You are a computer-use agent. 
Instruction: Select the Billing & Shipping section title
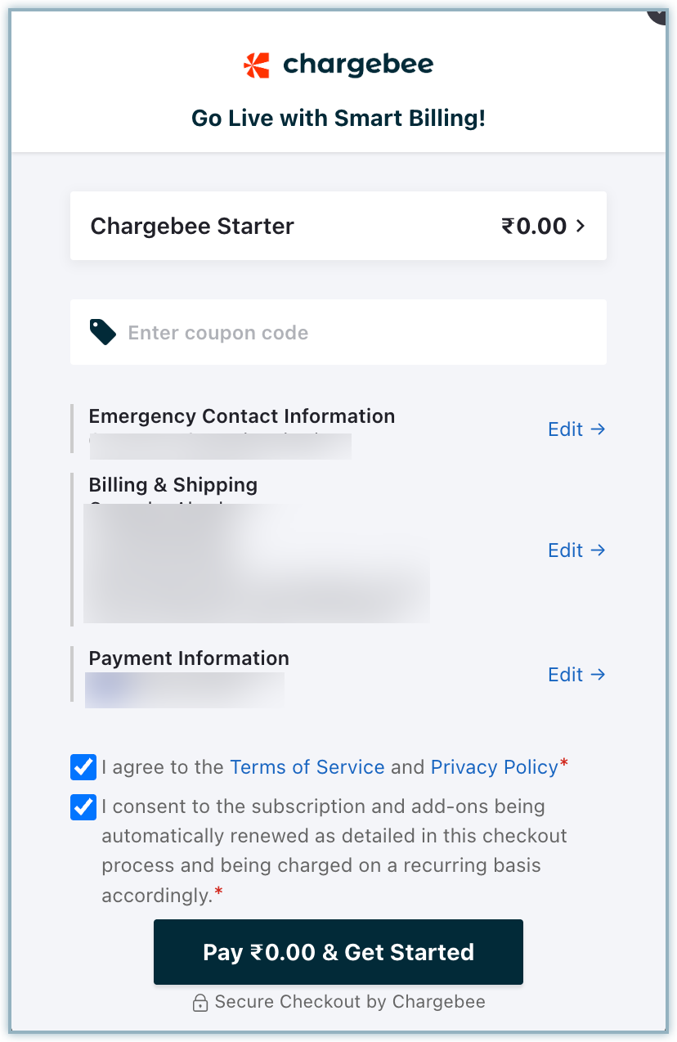click(173, 485)
